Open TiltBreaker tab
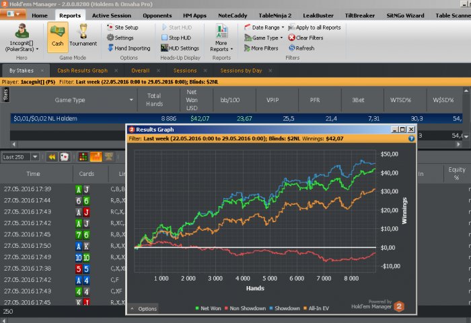 click(359, 15)
